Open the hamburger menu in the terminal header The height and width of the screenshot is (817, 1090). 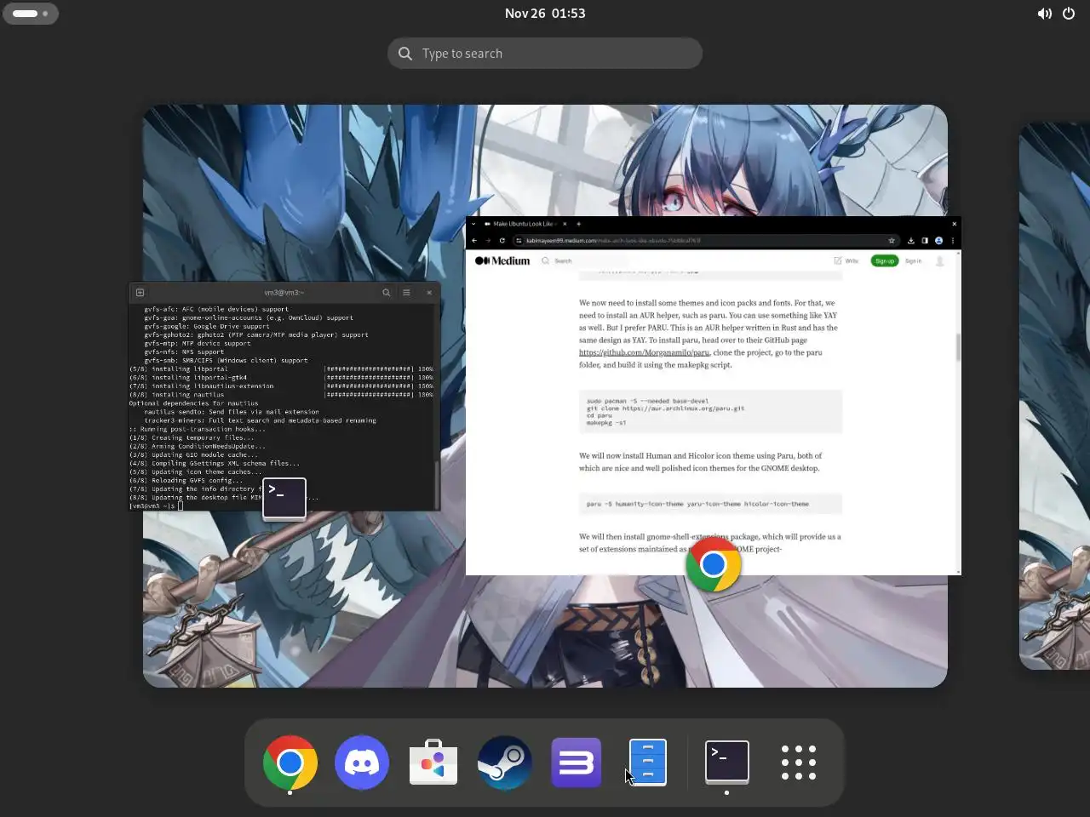406,292
